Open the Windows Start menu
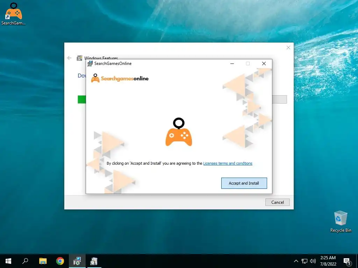The height and width of the screenshot is (268, 358). (8, 261)
